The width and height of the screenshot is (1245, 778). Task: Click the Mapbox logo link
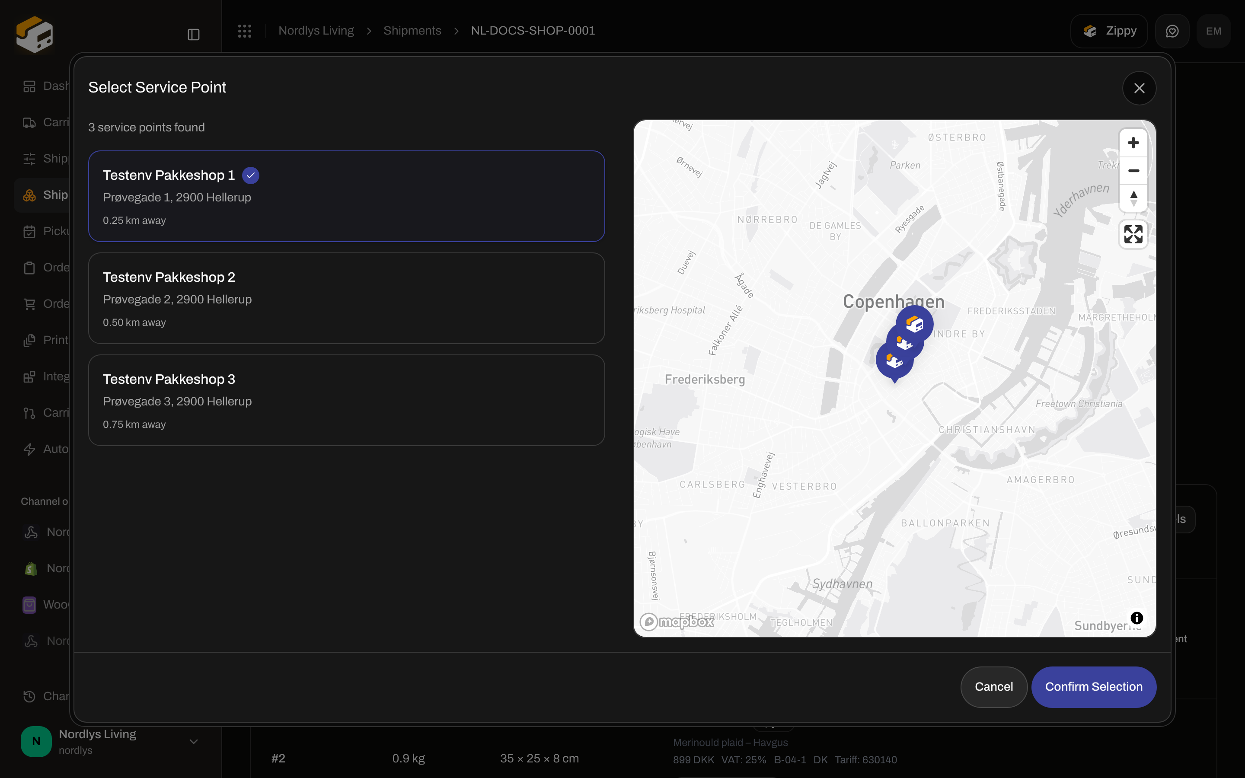click(x=677, y=622)
